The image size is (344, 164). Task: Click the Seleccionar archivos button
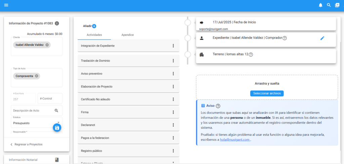pyautogui.click(x=267, y=93)
